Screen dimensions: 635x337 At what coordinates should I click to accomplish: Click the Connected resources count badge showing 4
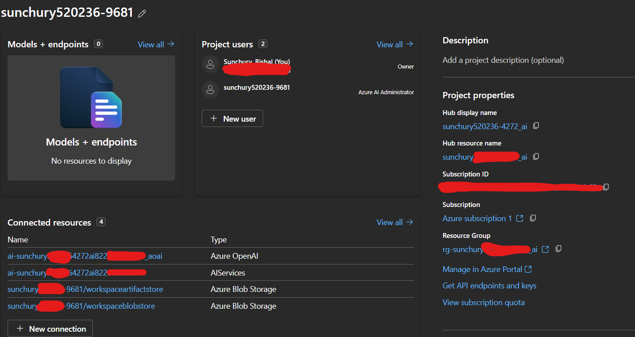coord(101,222)
